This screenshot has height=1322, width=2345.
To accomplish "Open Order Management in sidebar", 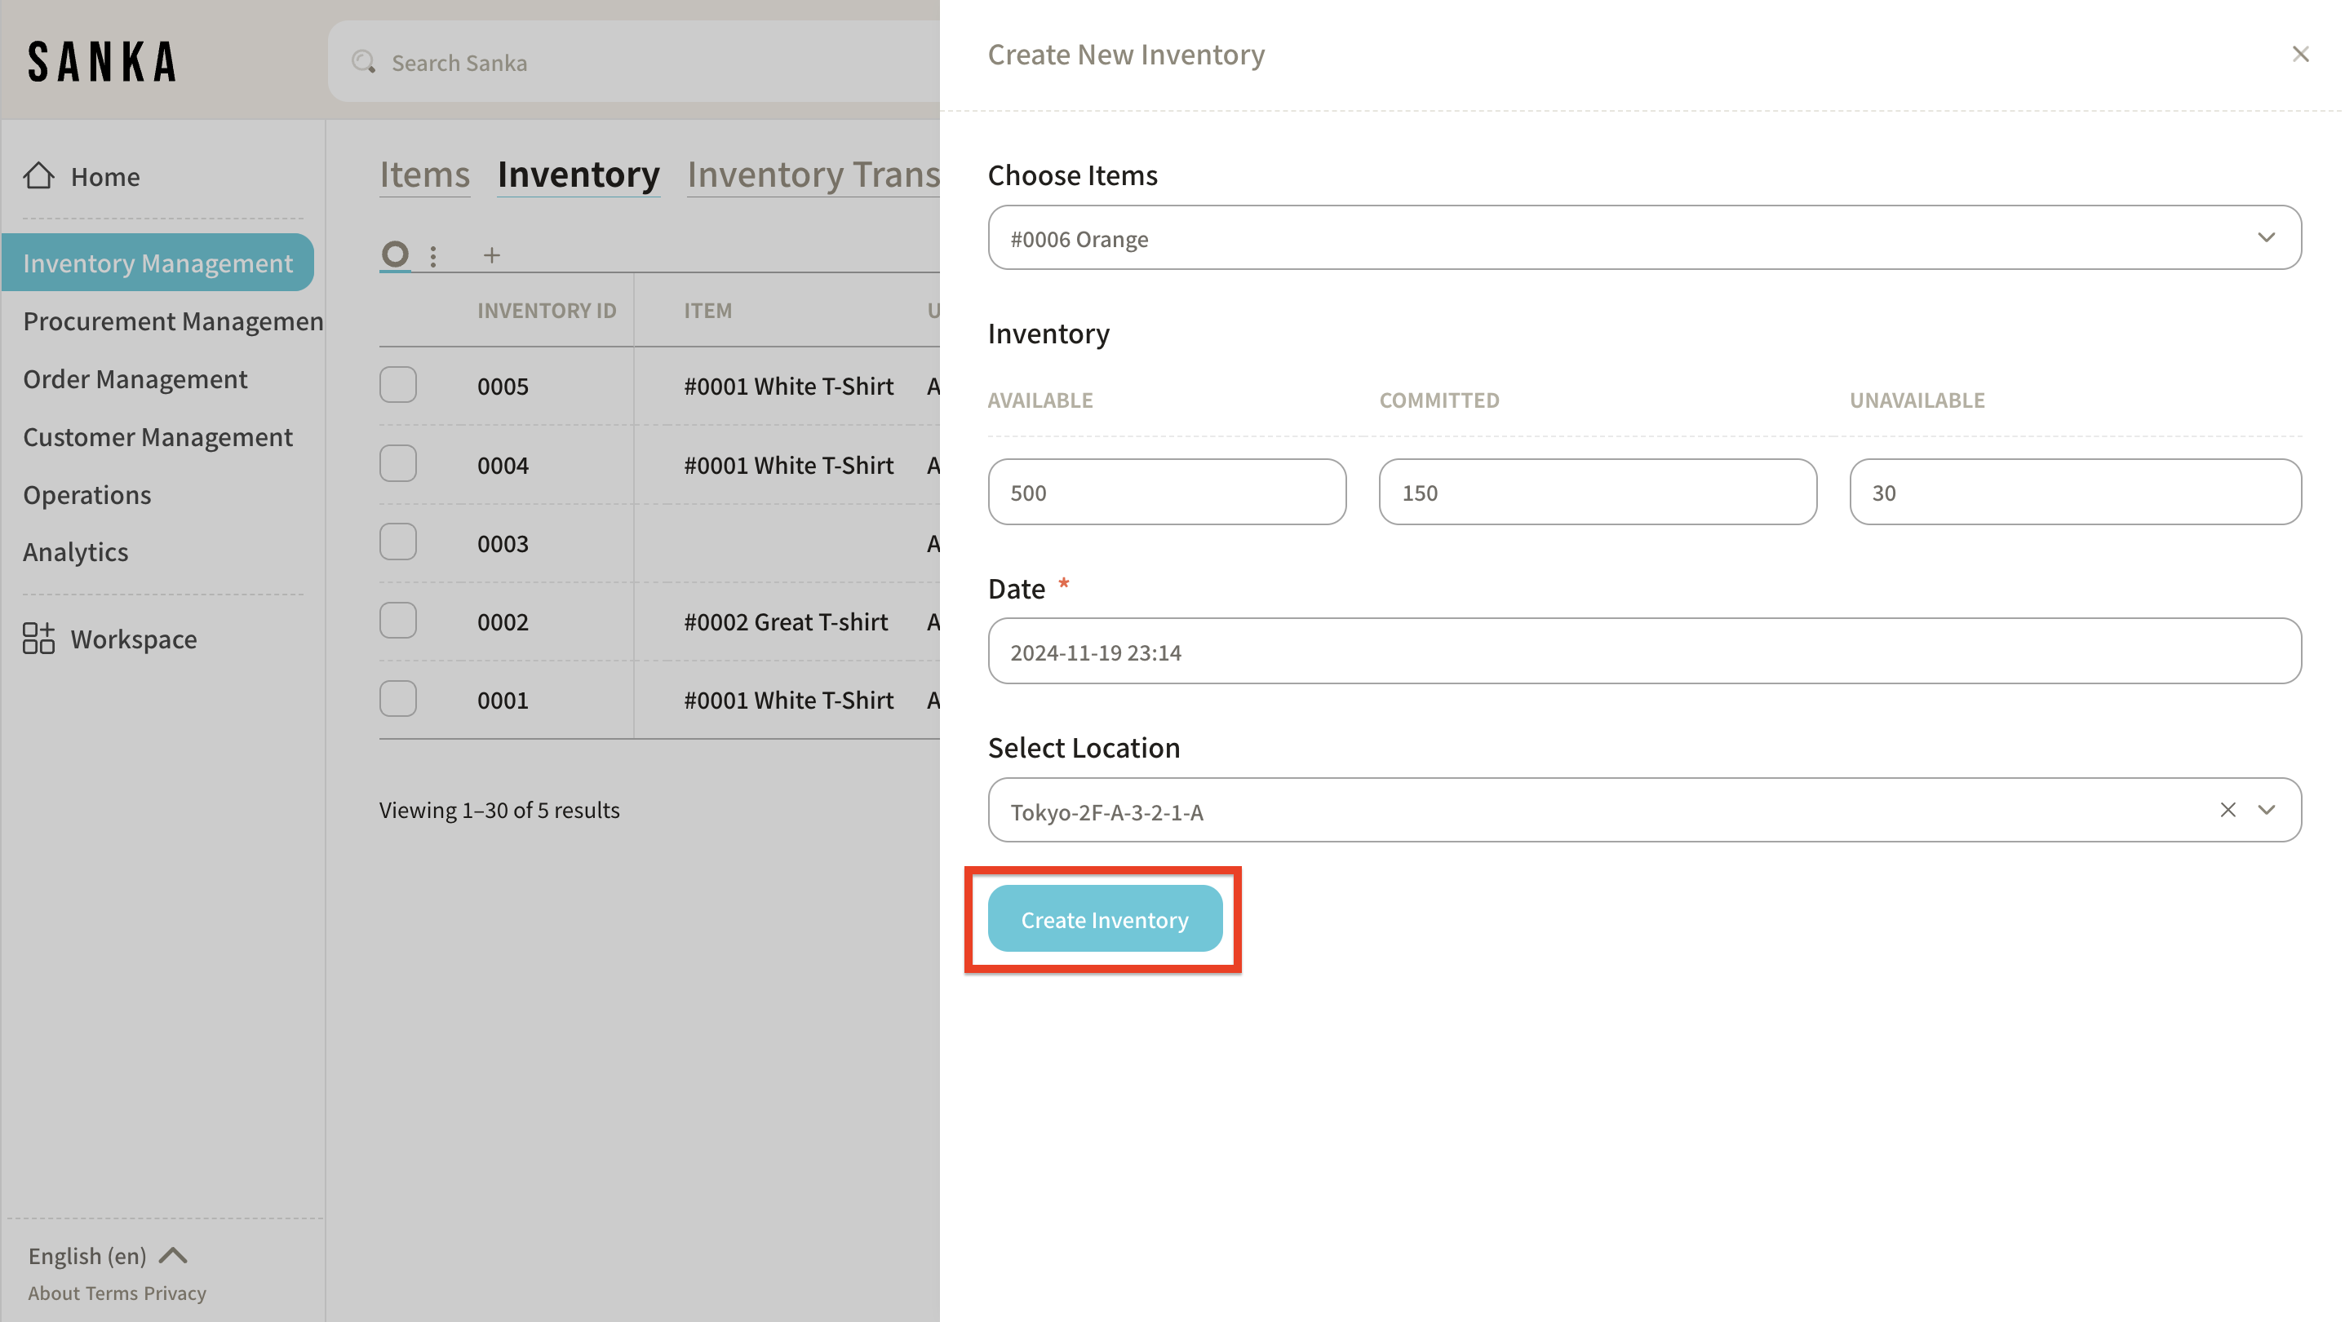I will 135,378.
